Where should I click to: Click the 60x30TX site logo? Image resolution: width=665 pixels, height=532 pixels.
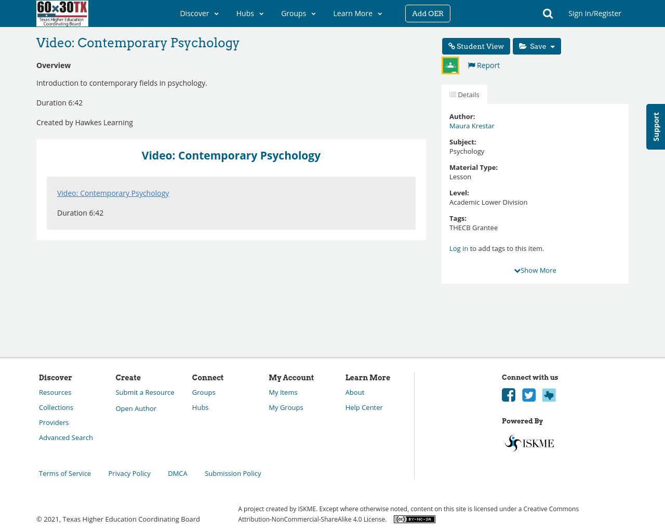coord(62,14)
